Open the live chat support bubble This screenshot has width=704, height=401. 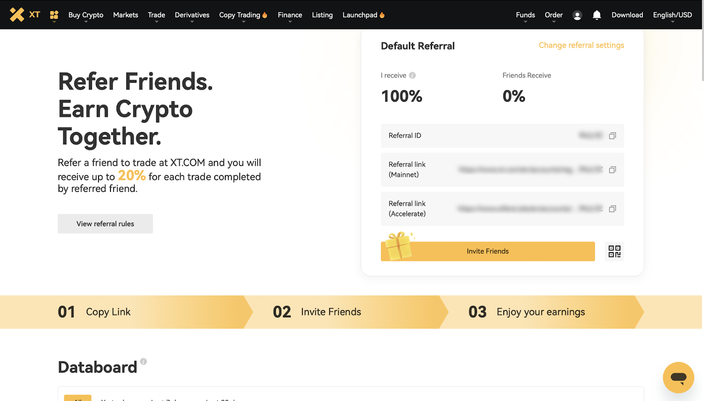(x=678, y=377)
